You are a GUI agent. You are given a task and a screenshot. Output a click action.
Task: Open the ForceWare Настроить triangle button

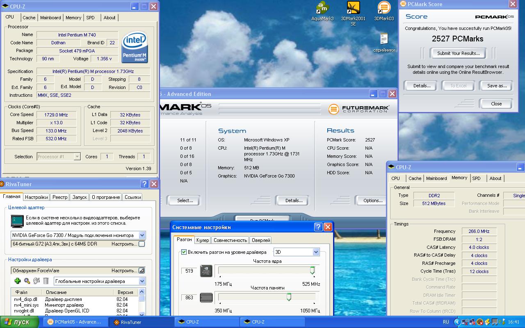142,271
